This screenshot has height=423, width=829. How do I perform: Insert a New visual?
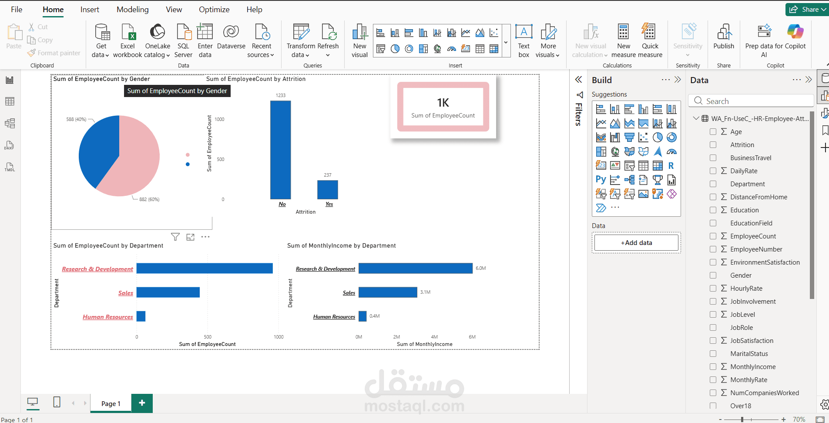[x=360, y=41]
